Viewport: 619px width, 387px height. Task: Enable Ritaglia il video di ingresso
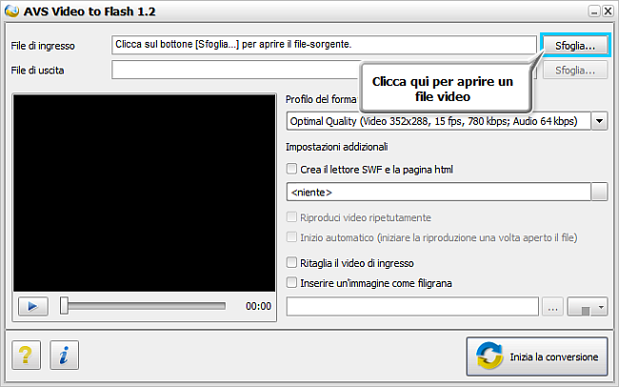click(291, 262)
